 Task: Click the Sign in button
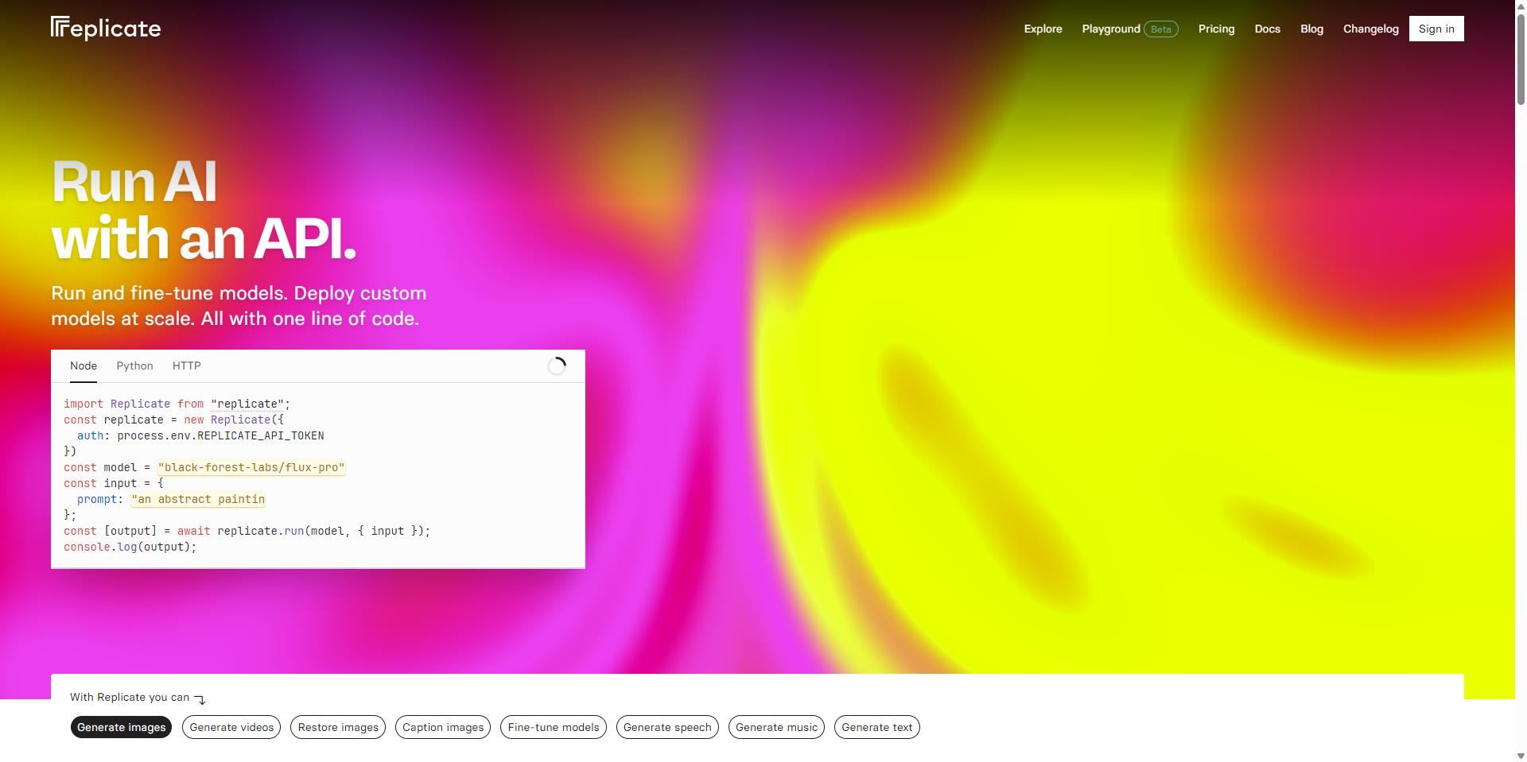point(1436,29)
